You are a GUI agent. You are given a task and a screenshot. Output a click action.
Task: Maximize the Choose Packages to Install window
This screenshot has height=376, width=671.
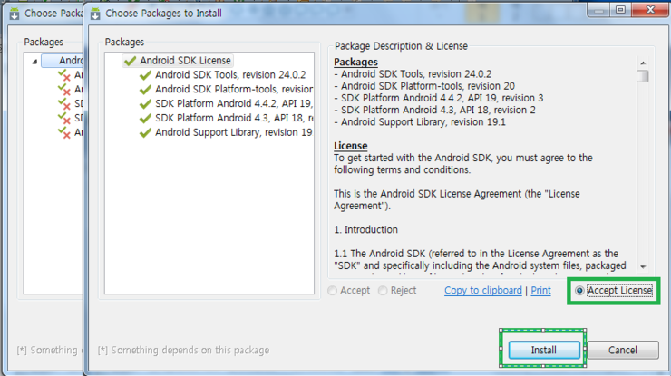click(x=621, y=9)
